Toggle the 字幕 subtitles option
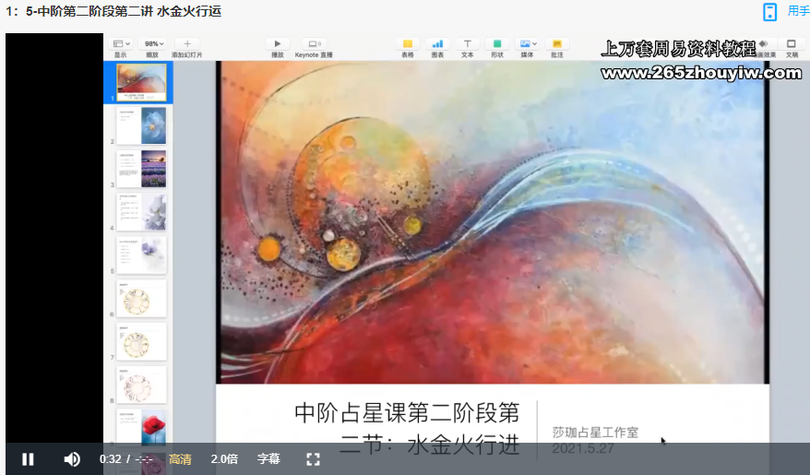Image resolution: width=810 pixels, height=475 pixels. [x=268, y=459]
